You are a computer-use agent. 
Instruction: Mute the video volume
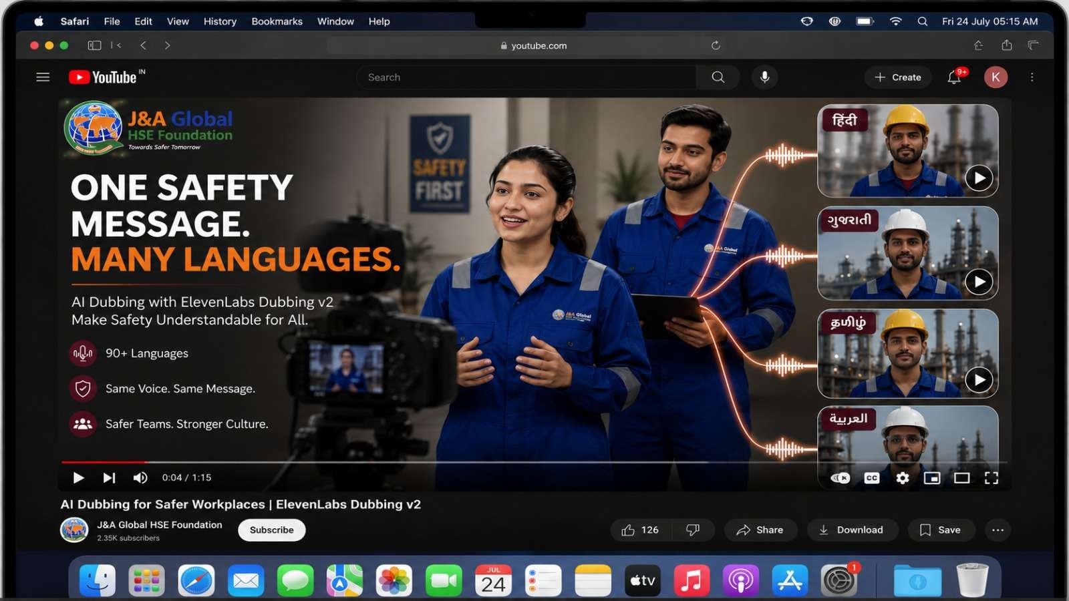[x=140, y=477]
